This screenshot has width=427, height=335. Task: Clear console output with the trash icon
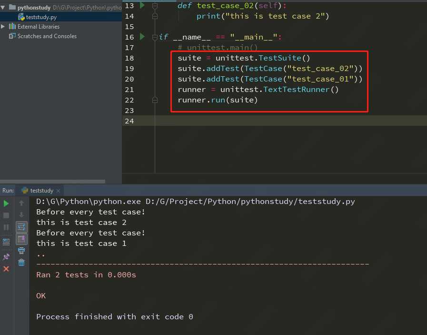[x=21, y=263]
